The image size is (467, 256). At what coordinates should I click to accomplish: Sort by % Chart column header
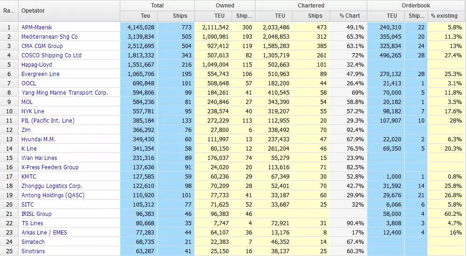pyautogui.click(x=349, y=16)
